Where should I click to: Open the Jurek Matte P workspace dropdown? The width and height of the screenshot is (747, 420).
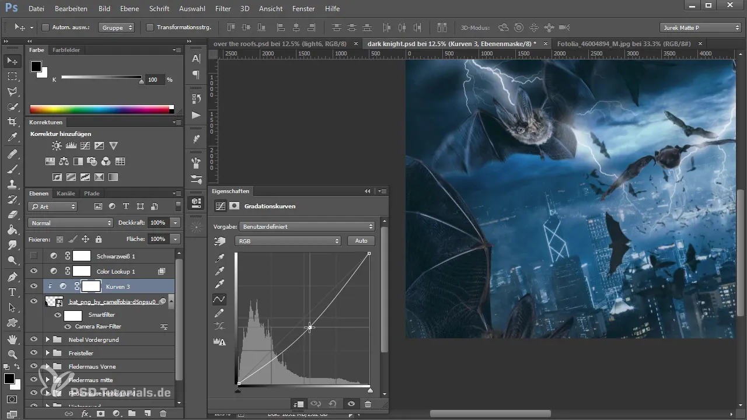point(700,27)
